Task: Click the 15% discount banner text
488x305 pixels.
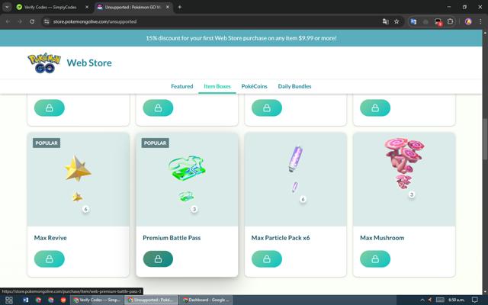Action: [x=241, y=38]
